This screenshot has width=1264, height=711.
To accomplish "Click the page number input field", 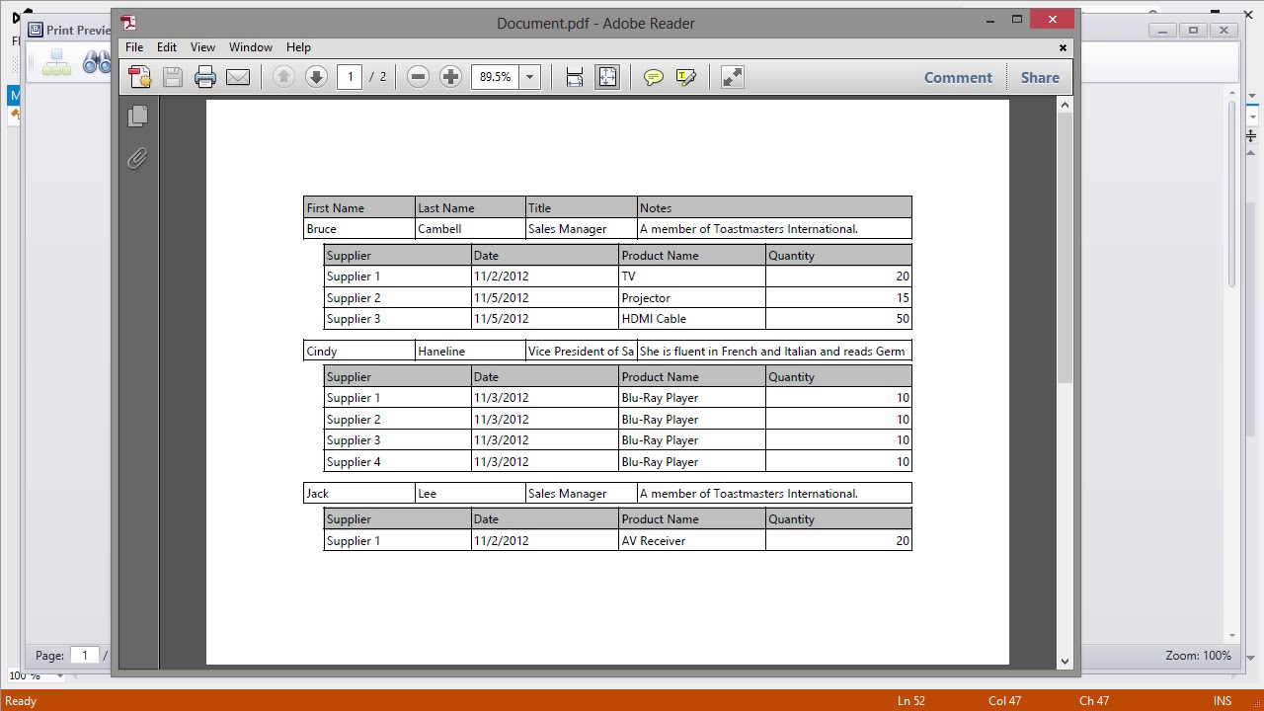I will [350, 77].
